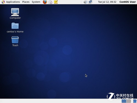The width and height of the screenshot is (137, 103).
Task: Switch to the second gray workspace
Action: point(129,101)
